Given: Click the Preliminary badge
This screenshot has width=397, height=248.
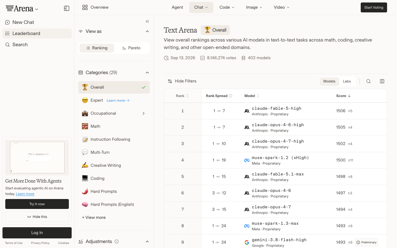Looking at the screenshot, I should 366,242.
